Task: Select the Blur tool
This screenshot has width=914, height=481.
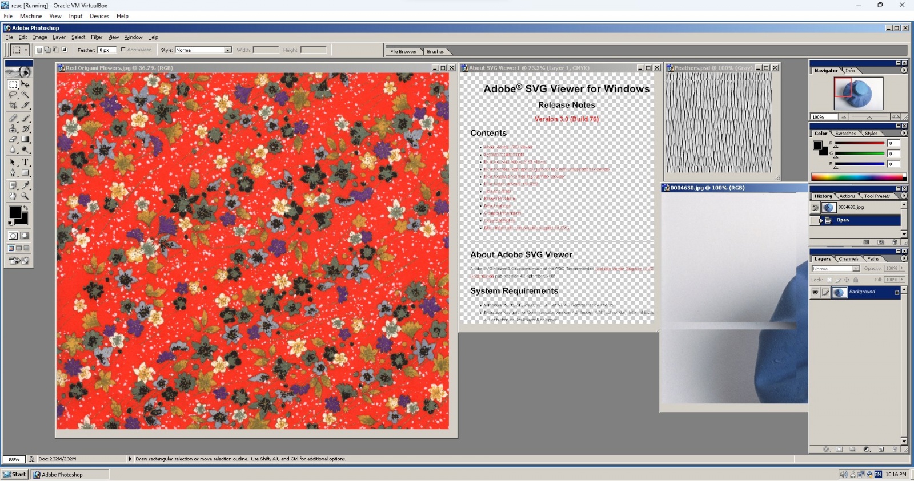Action: coord(13,149)
